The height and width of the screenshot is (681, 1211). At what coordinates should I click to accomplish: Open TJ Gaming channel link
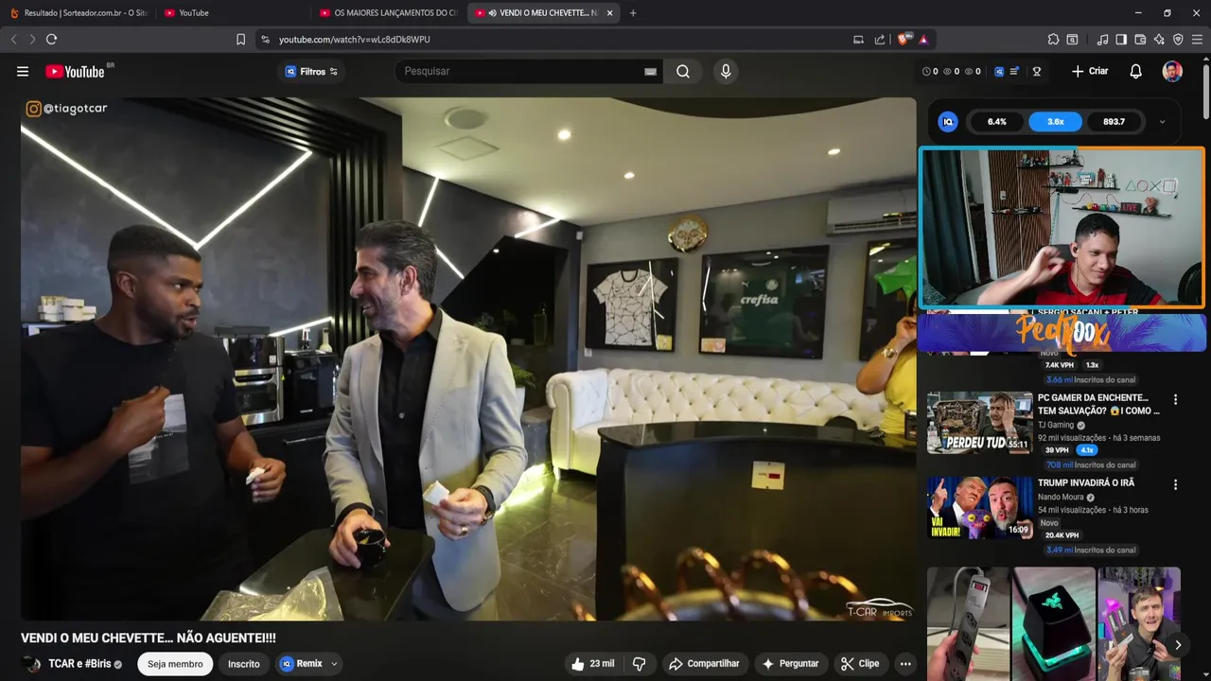click(1056, 425)
